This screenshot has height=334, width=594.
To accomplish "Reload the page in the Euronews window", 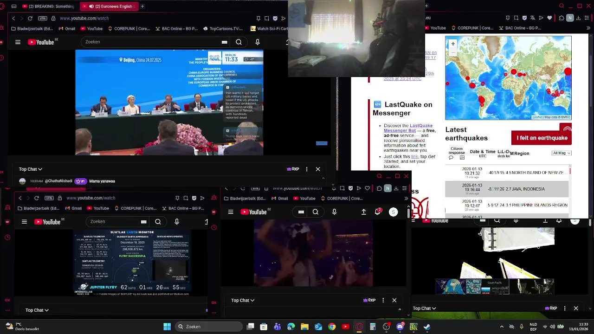I will pos(30,18).
